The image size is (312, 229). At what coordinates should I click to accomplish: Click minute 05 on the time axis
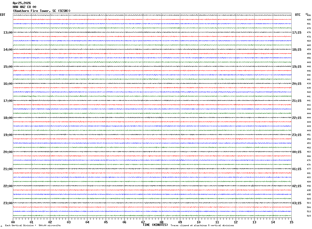click(106, 222)
